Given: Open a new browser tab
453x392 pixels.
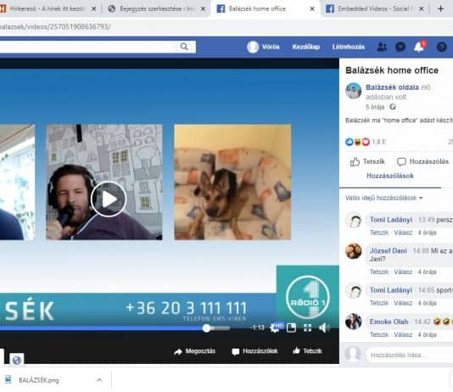Looking at the screenshot, I should [x=440, y=9].
